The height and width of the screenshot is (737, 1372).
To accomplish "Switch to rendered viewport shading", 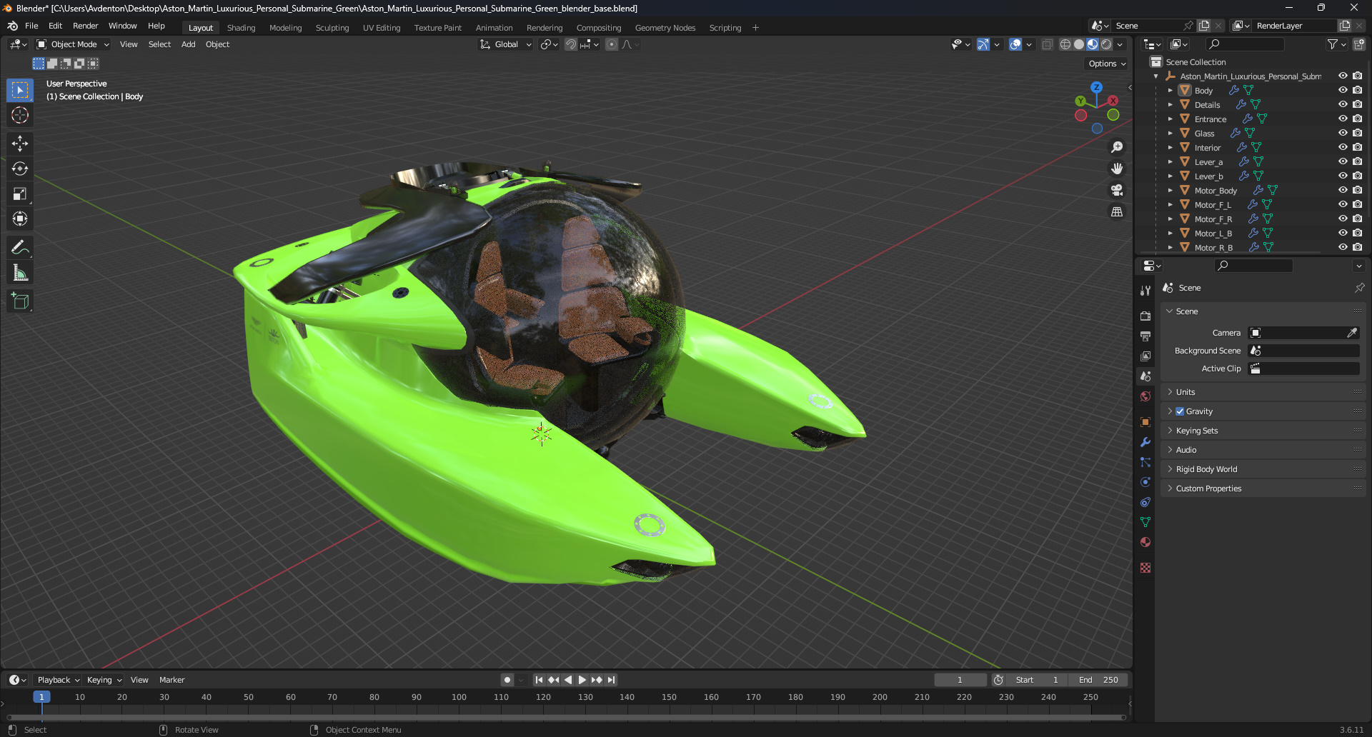I will 1106,44.
